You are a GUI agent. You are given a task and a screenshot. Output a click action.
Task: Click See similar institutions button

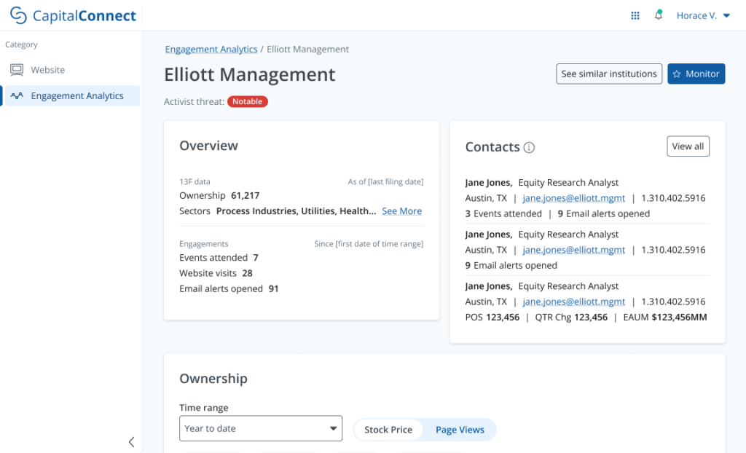609,74
